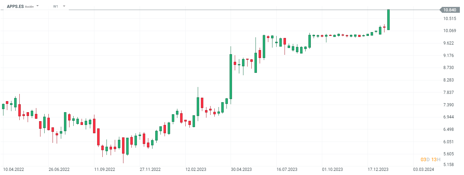
Task: Click the 5.158 bottom price label
Action: point(449,165)
